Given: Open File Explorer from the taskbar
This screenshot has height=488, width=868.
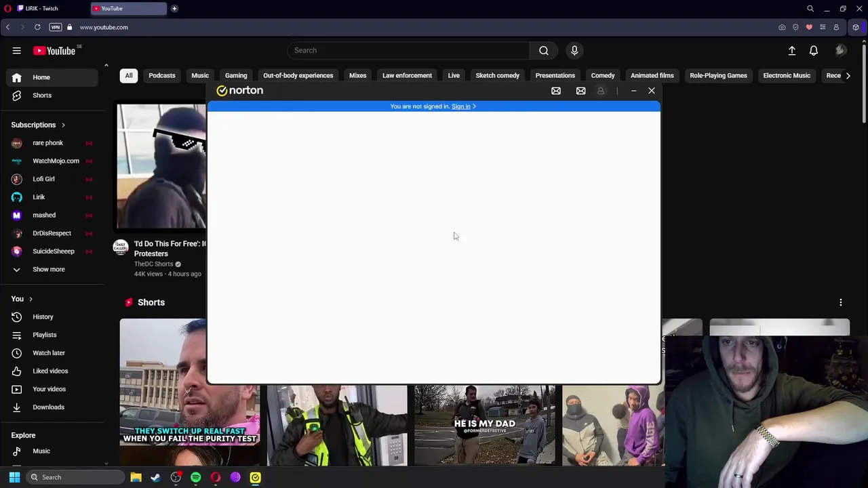Looking at the screenshot, I should point(136,477).
